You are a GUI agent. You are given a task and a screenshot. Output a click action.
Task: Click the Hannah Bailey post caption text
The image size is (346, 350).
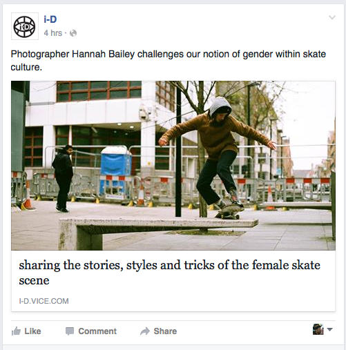click(169, 61)
